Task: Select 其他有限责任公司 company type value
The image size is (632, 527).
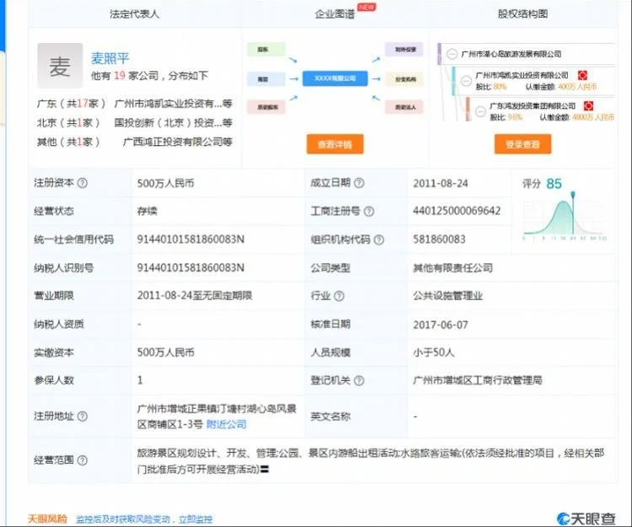Action: click(x=453, y=268)
